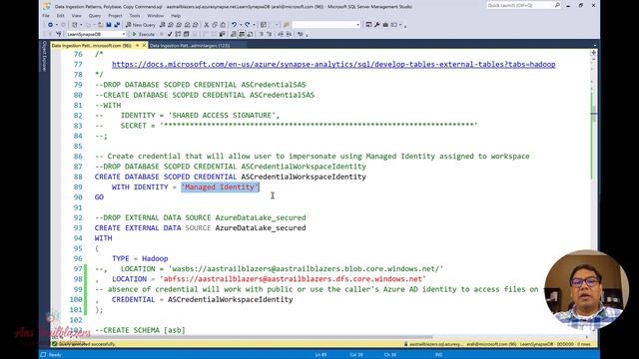Click the Comment out selected lines icon

click(262, 34)
